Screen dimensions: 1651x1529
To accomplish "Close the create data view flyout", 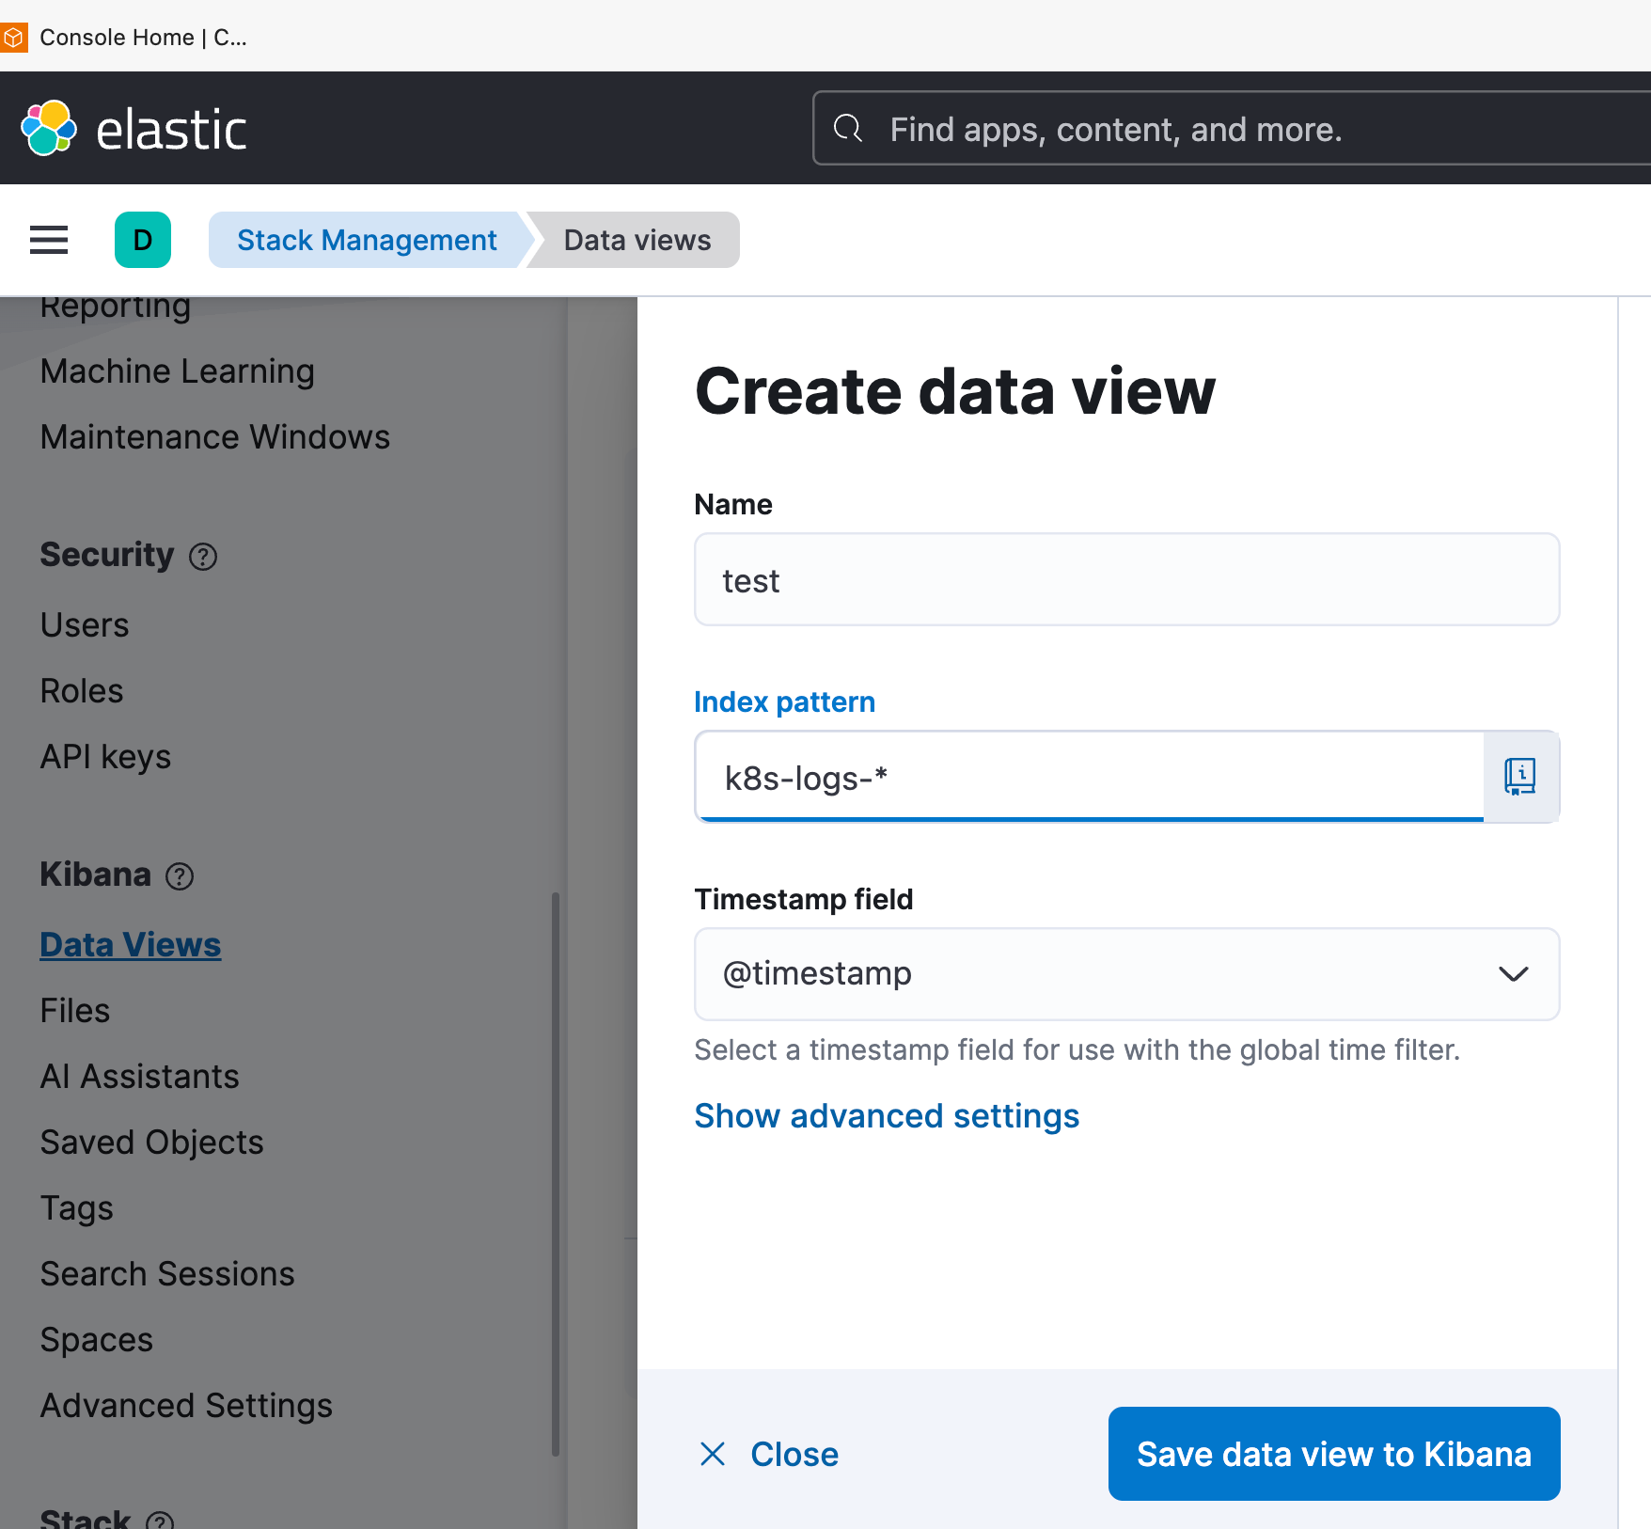I will 769,1454.
